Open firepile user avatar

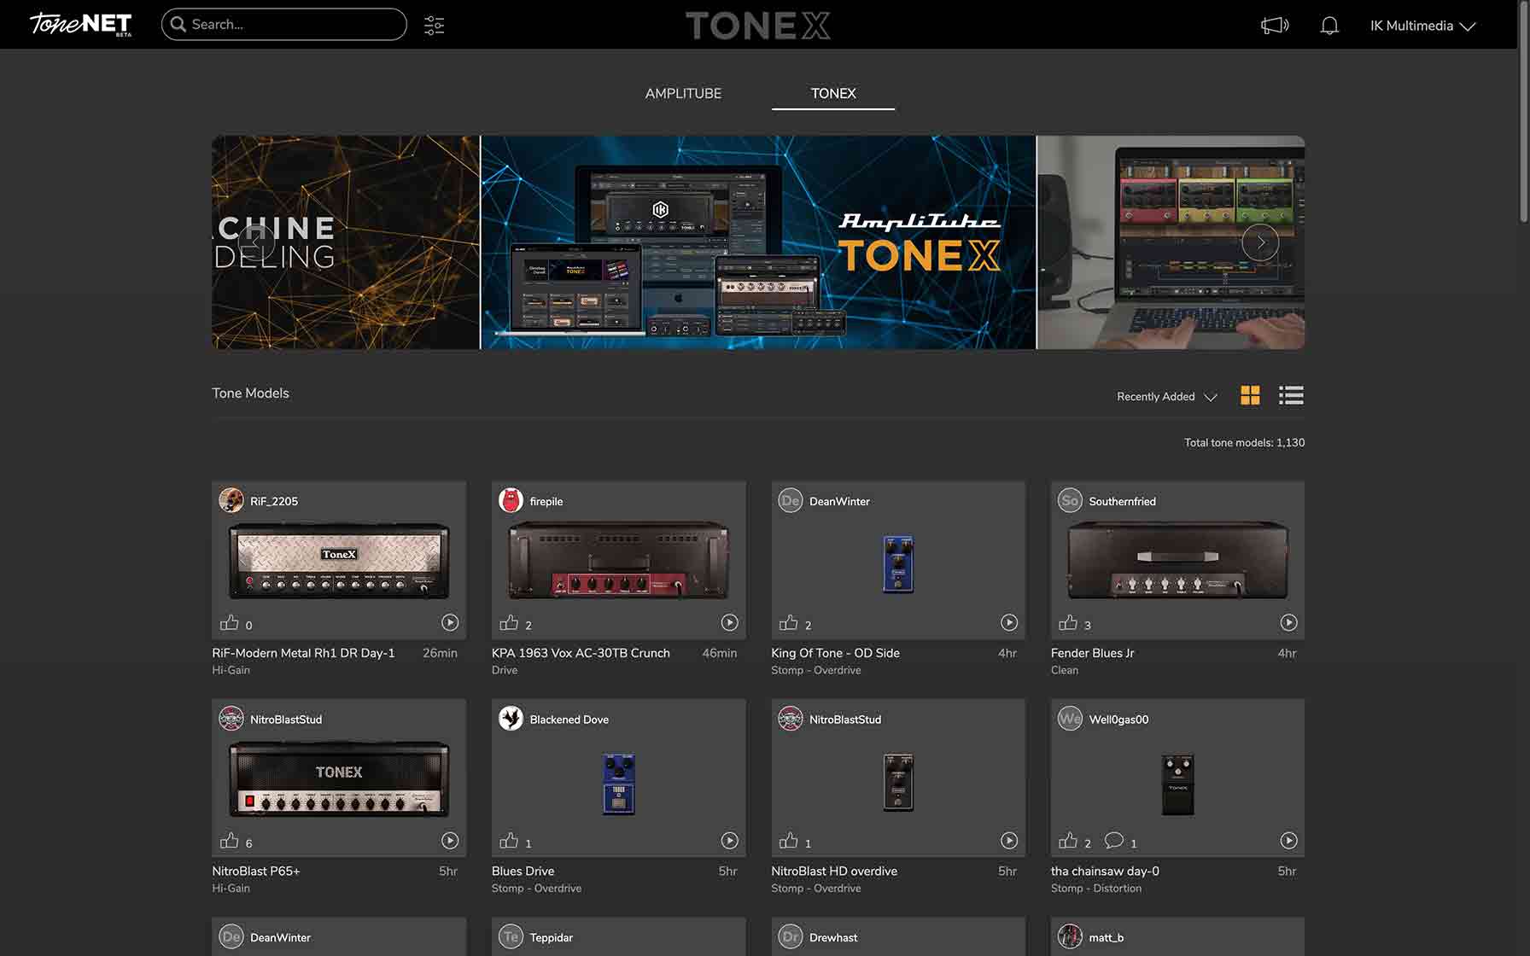511,500
